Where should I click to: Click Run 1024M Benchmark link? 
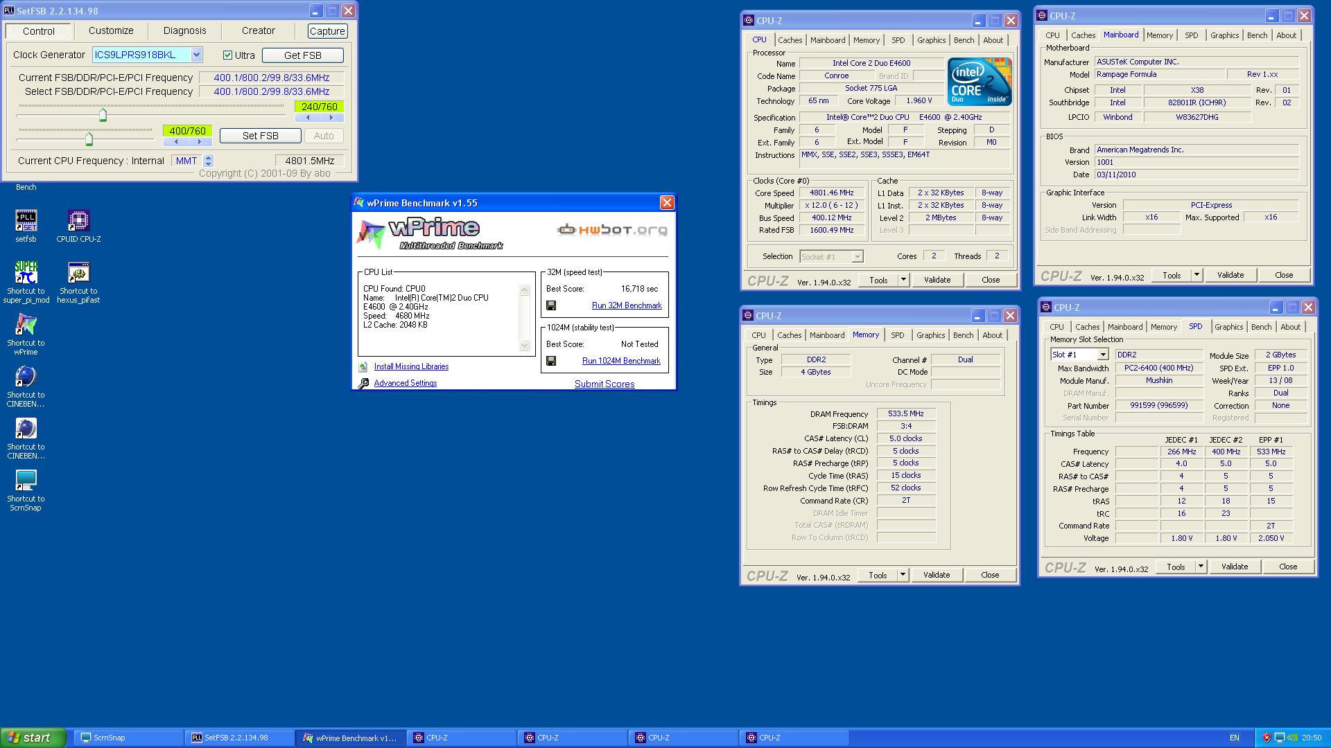tap(621, 361)
